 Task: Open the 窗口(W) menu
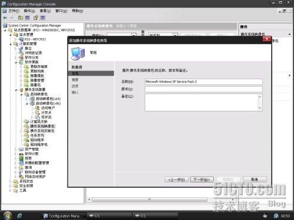pyautogui.click(x=61, y=11)
